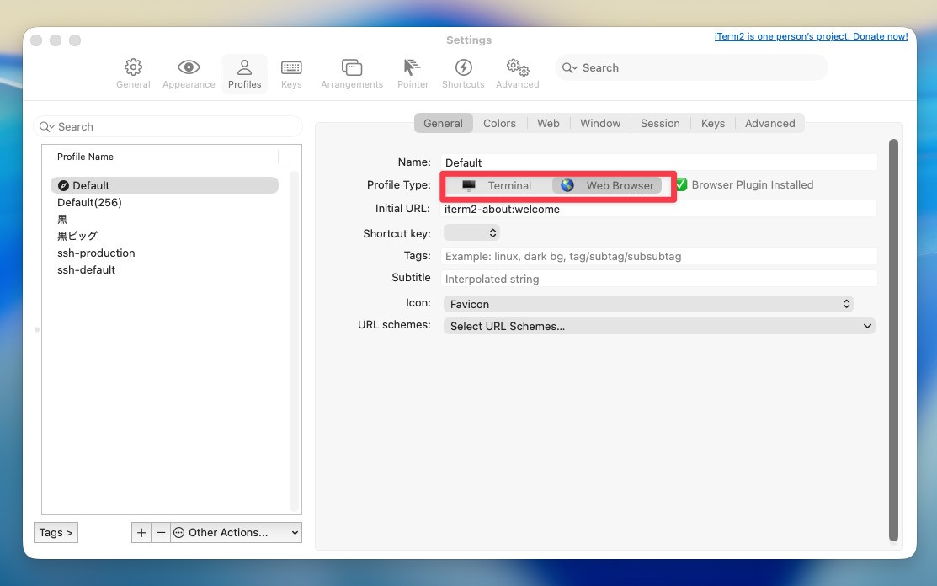Click the green Browser Plugin Installed checkmark

coord(680,184)
